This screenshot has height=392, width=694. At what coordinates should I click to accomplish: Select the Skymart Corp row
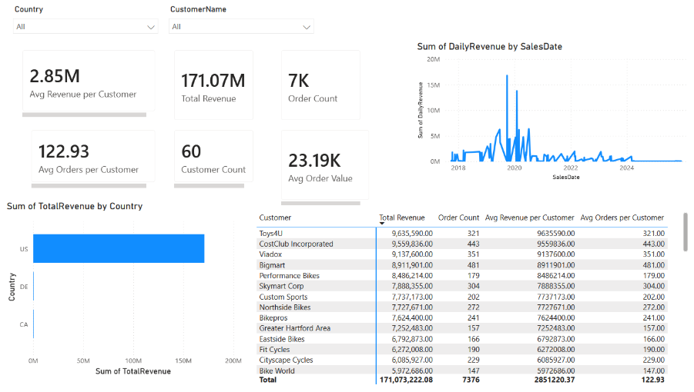pos(462,286)
